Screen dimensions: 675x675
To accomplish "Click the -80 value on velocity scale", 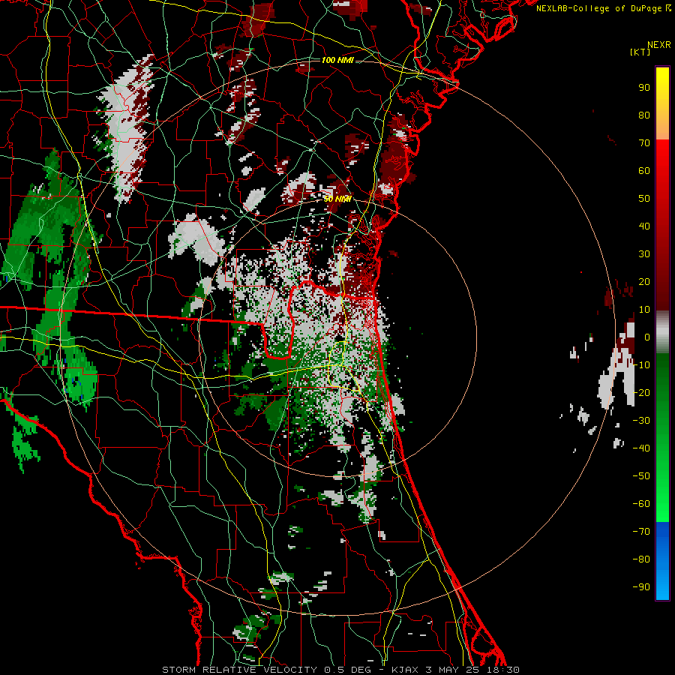I will click(641, 559).
